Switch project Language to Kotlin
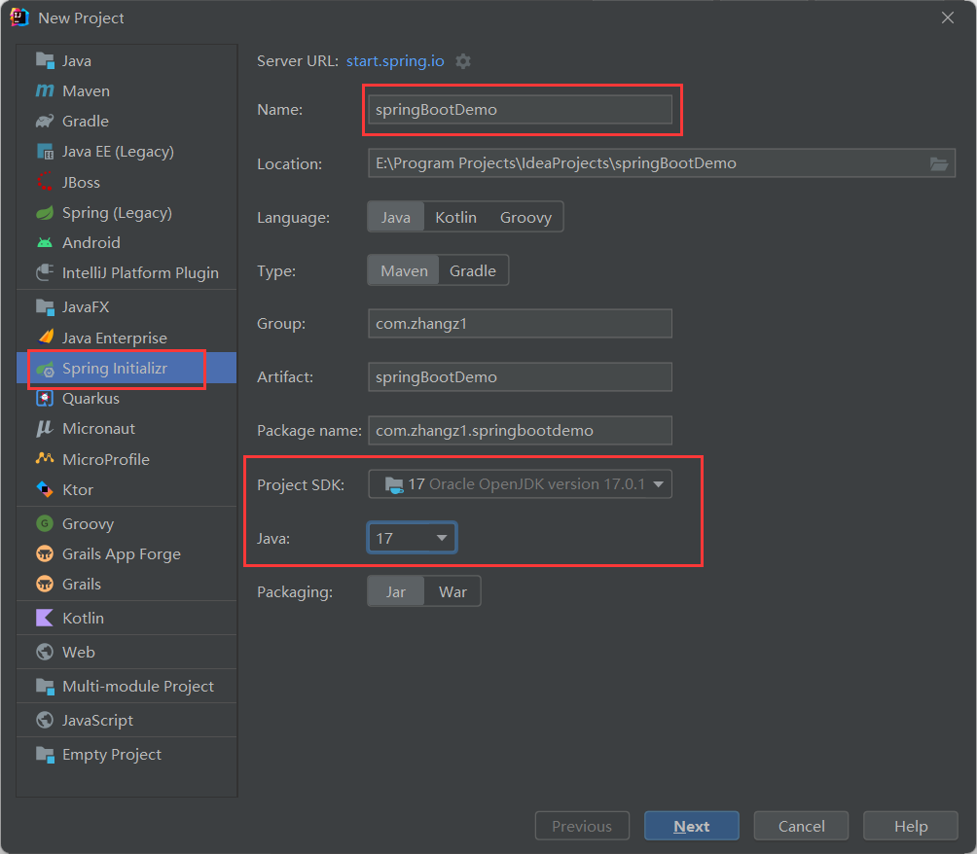Viewport: 977px width, 854px height. coord(455,216)
